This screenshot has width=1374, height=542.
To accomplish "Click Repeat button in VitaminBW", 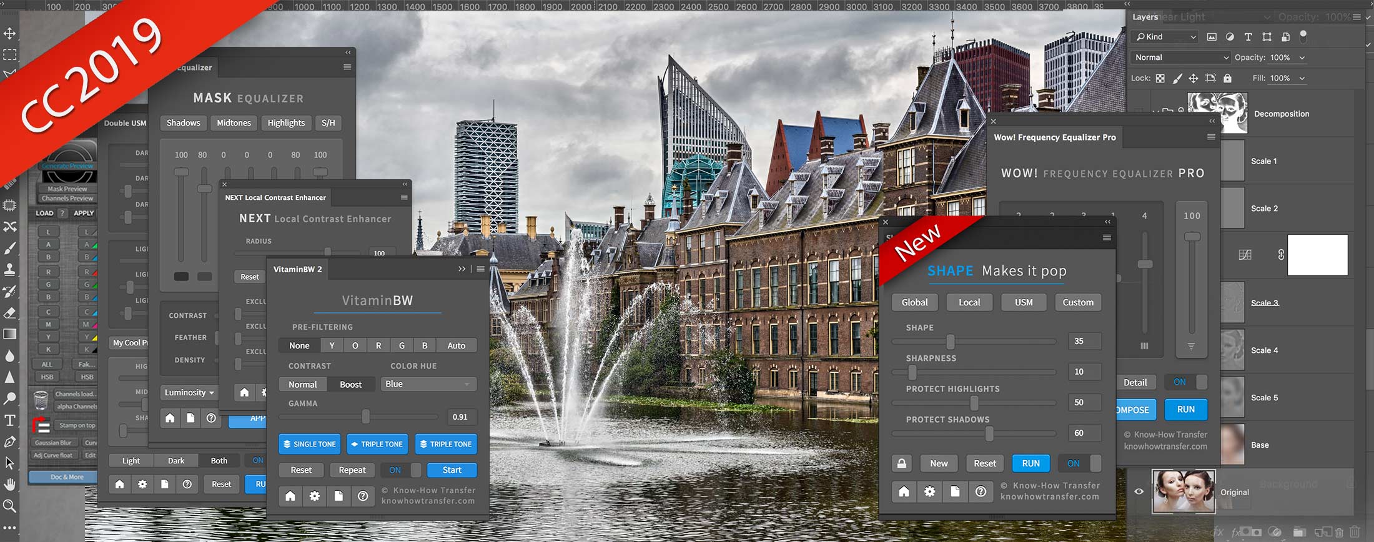I will point(352,470).
